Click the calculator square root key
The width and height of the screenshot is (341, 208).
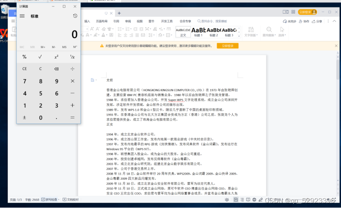pos(40,57)
